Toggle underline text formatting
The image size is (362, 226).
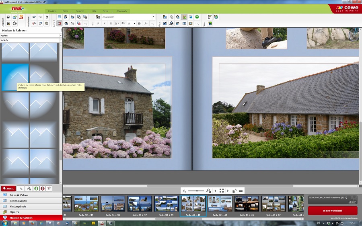pyautogui.click(x=111, y=24)
